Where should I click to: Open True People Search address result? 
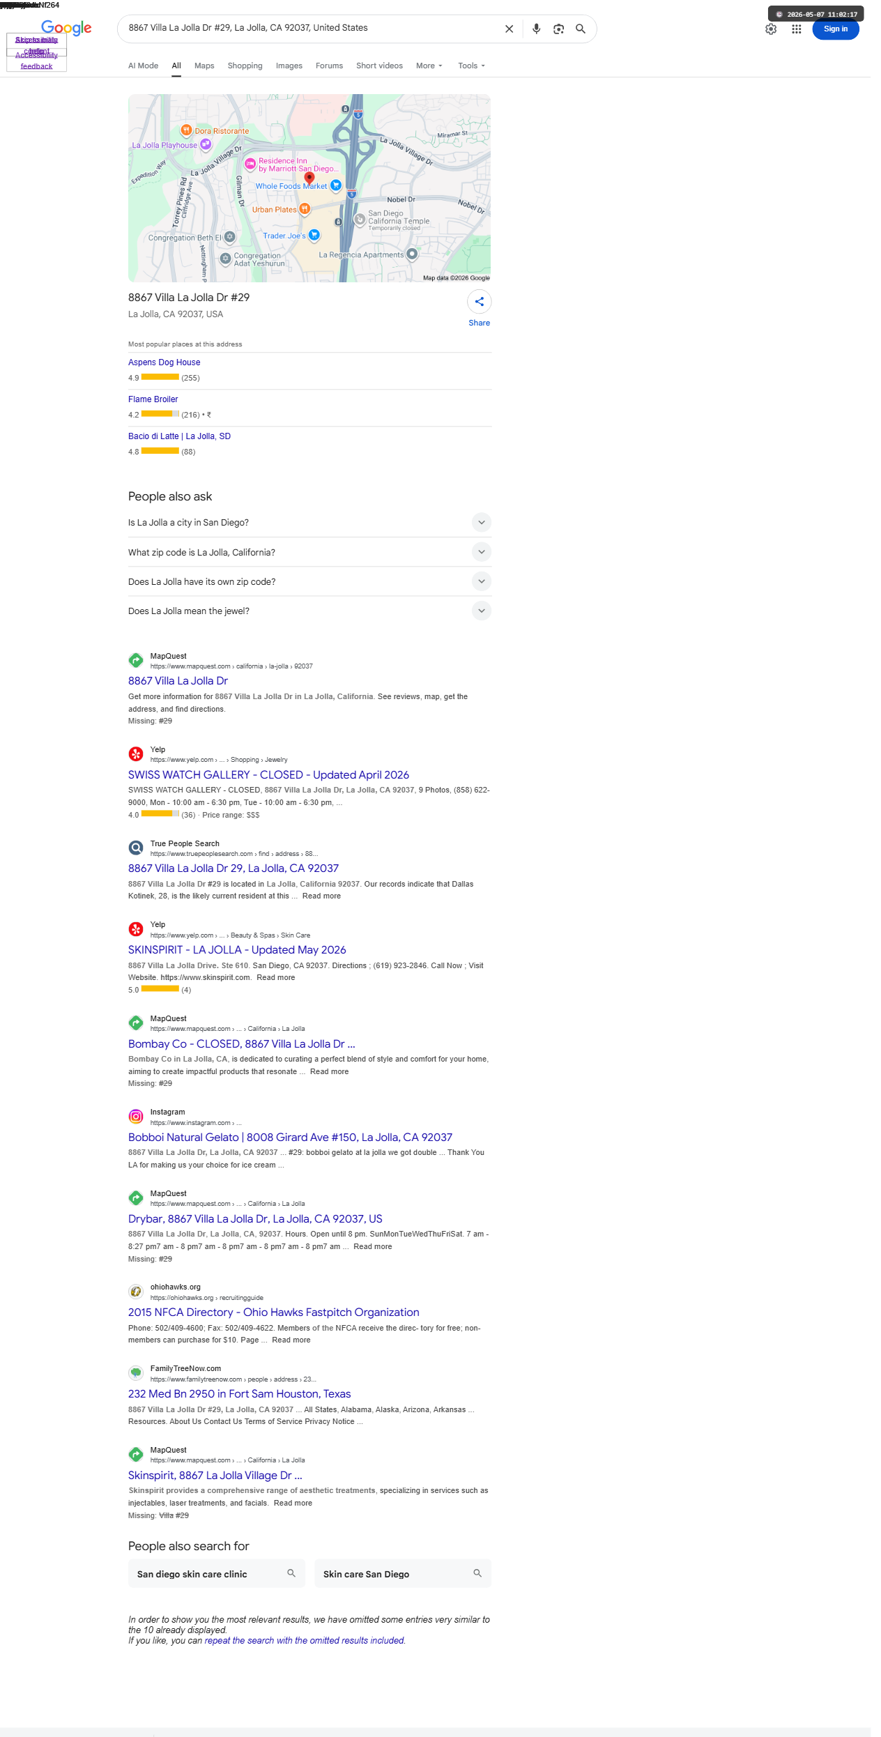pos(233,868)
